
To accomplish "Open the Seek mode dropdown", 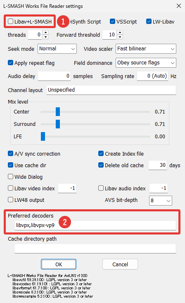I will tap(57, 49).
